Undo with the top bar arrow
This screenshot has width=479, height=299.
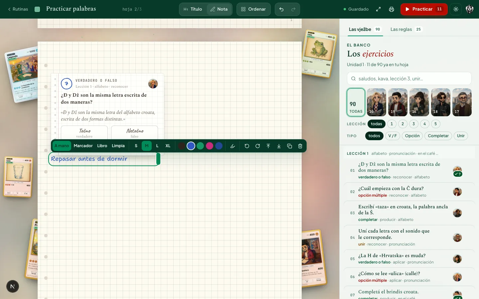pyautogui.click(x=281, y=9)
